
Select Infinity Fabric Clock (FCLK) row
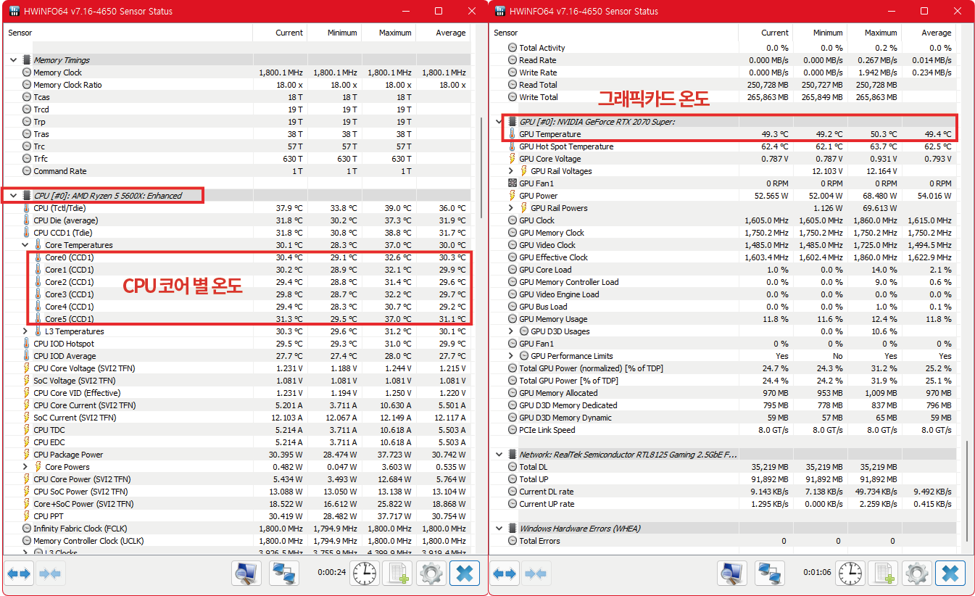tap(237, 529)
